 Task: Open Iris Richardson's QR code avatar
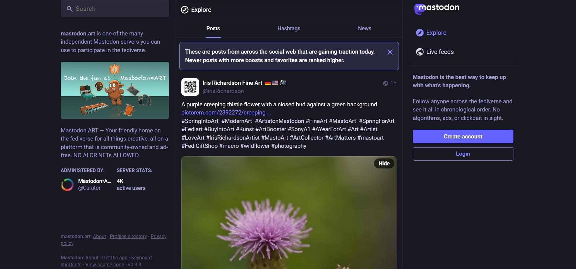[x=190, y=87]
